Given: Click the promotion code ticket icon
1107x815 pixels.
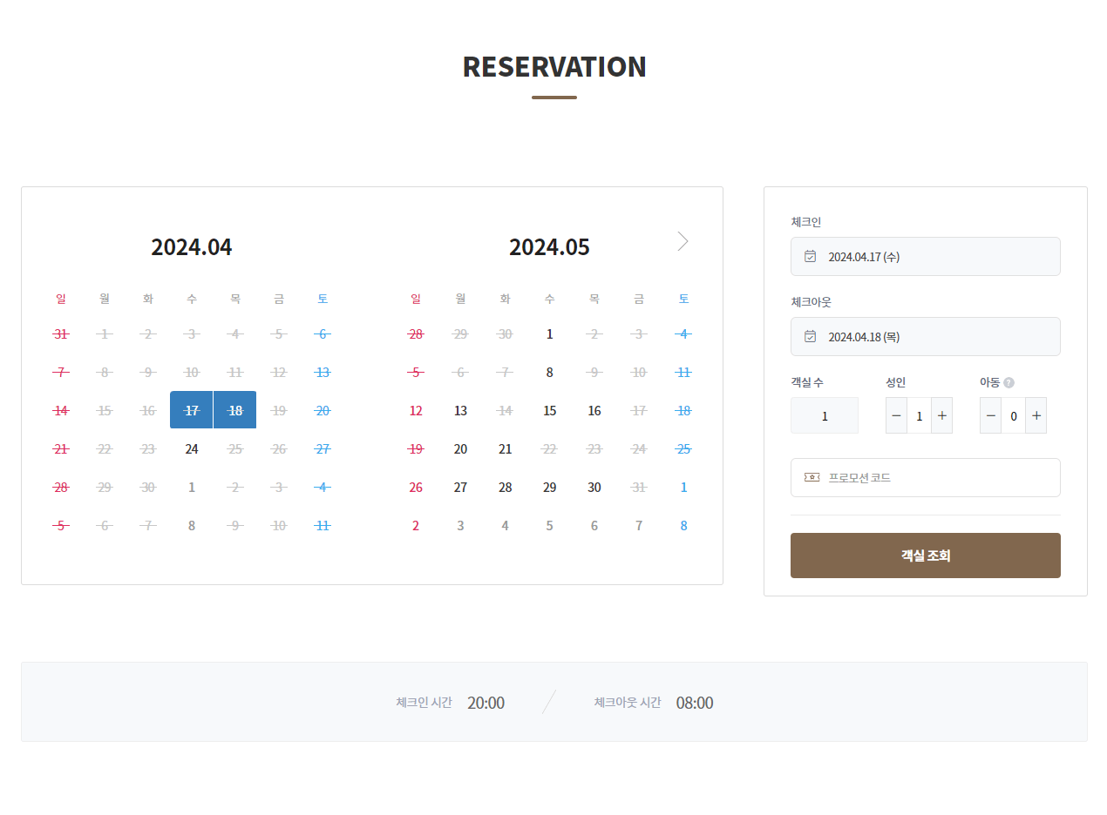Looking at the screenshot, I should [812, 477].
